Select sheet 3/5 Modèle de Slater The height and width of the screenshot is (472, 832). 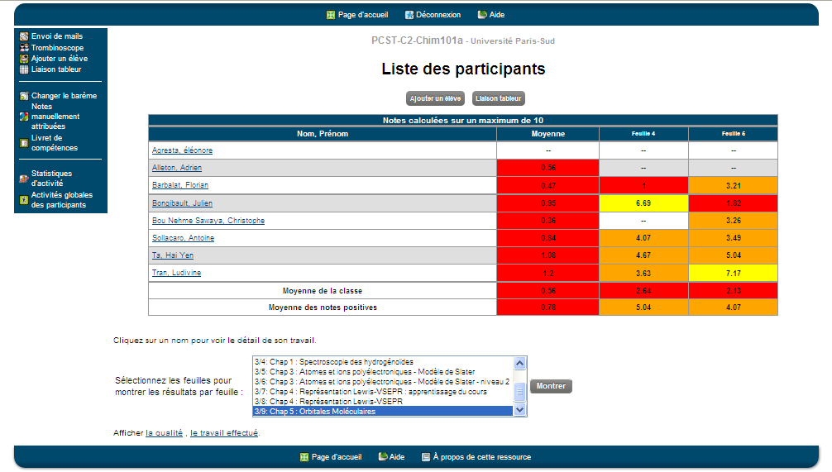383,372
